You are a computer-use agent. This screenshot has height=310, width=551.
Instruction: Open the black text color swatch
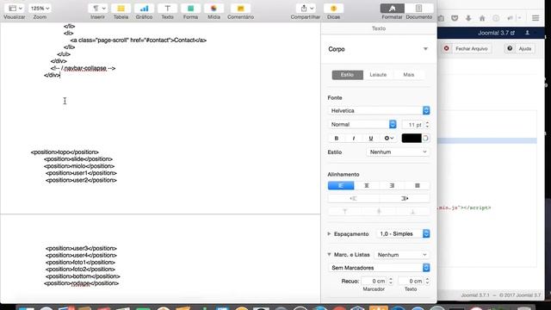coord(412,139)
